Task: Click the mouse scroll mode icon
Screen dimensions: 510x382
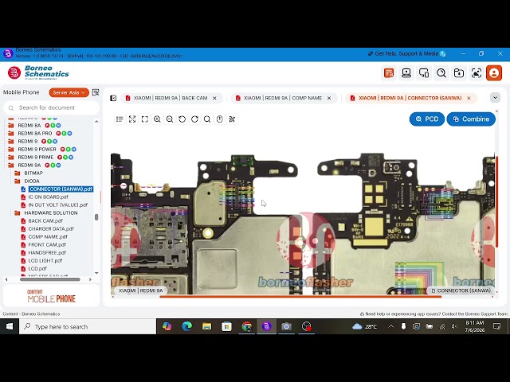Action: coord(220,119)
